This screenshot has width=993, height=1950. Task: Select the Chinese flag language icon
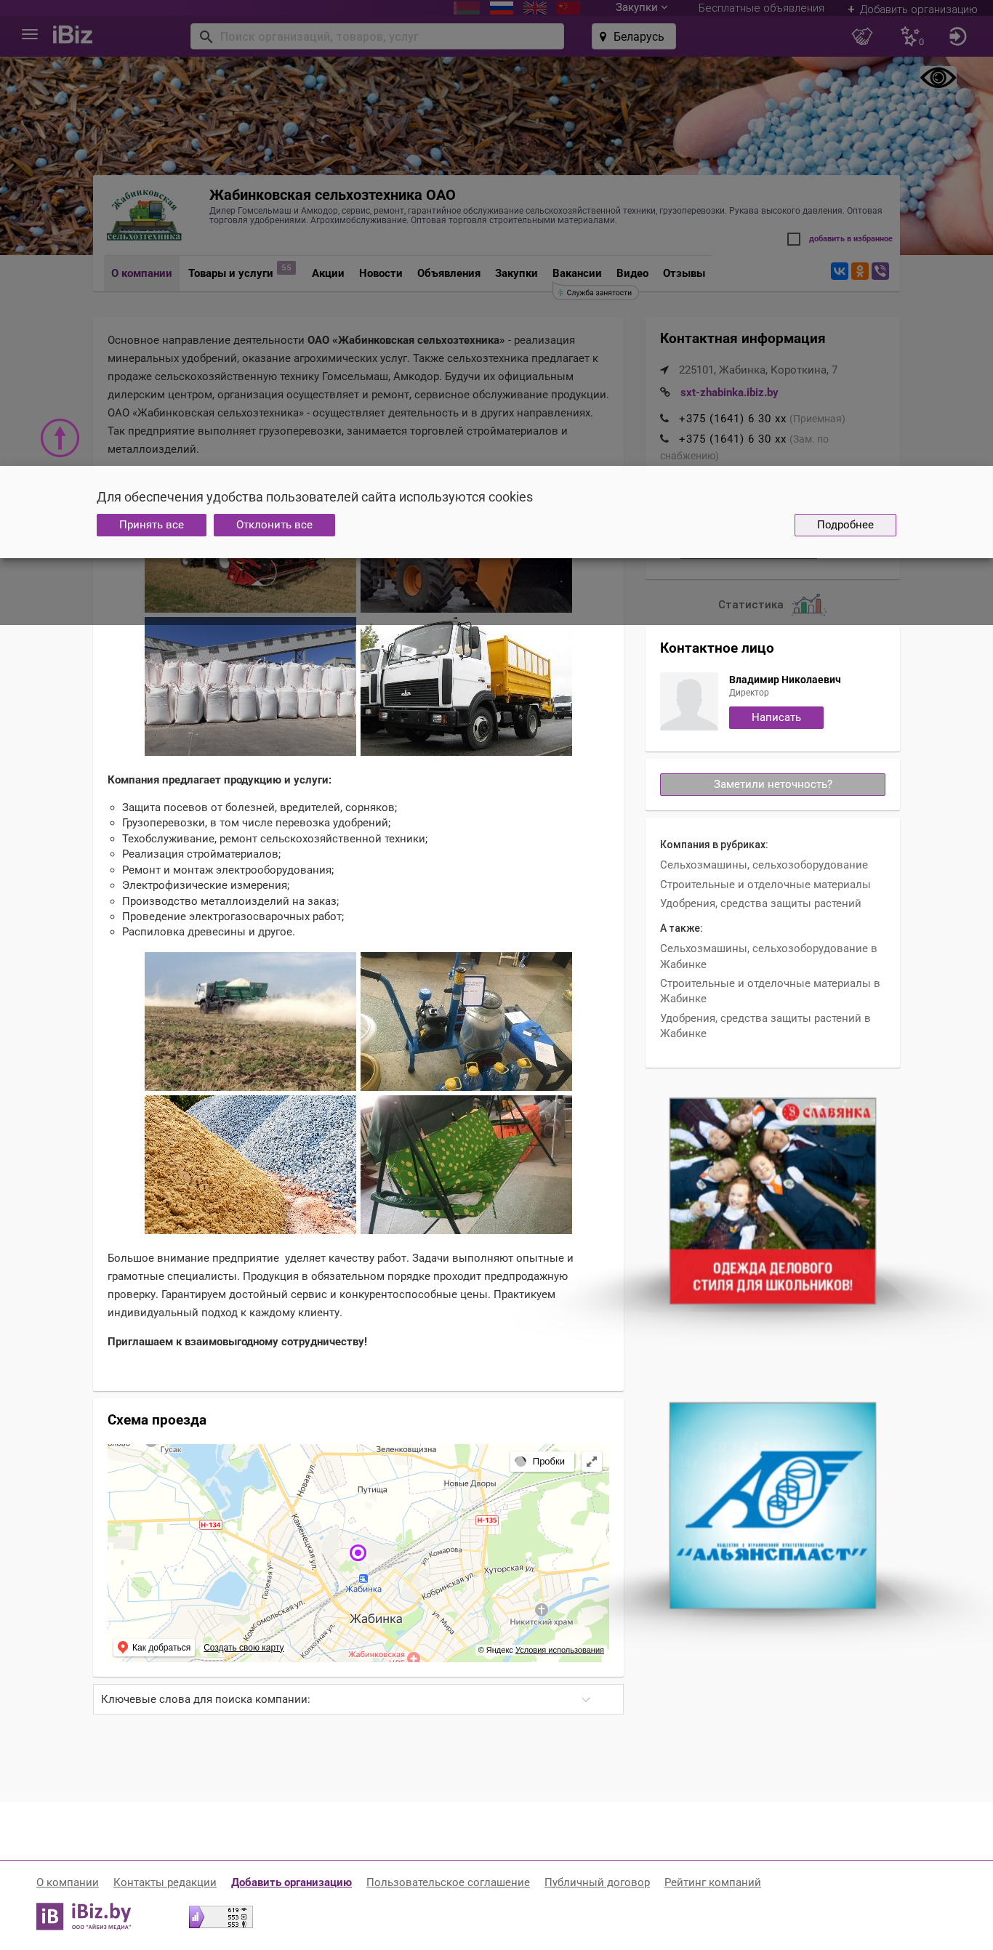pos(568,7)
